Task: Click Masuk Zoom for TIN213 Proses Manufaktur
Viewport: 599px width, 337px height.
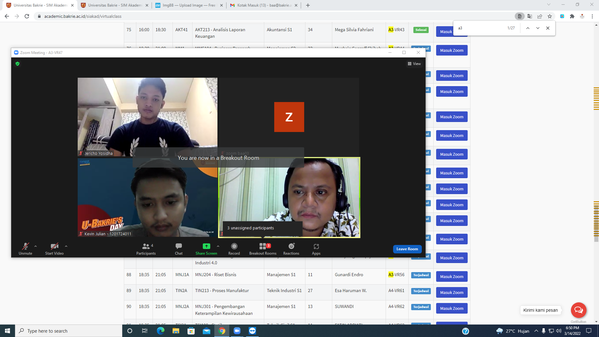Action: pos(452,293)
